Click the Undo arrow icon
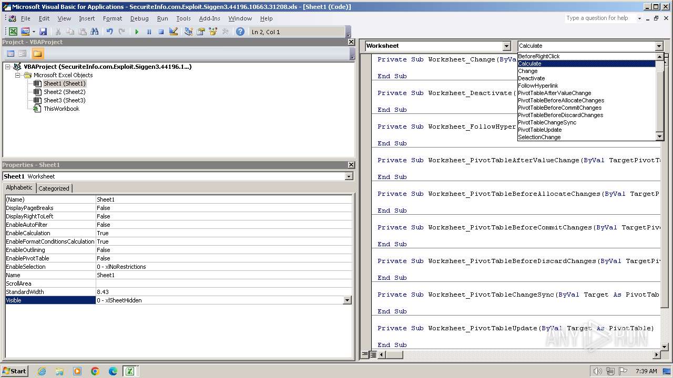 (x=109, y=31)
